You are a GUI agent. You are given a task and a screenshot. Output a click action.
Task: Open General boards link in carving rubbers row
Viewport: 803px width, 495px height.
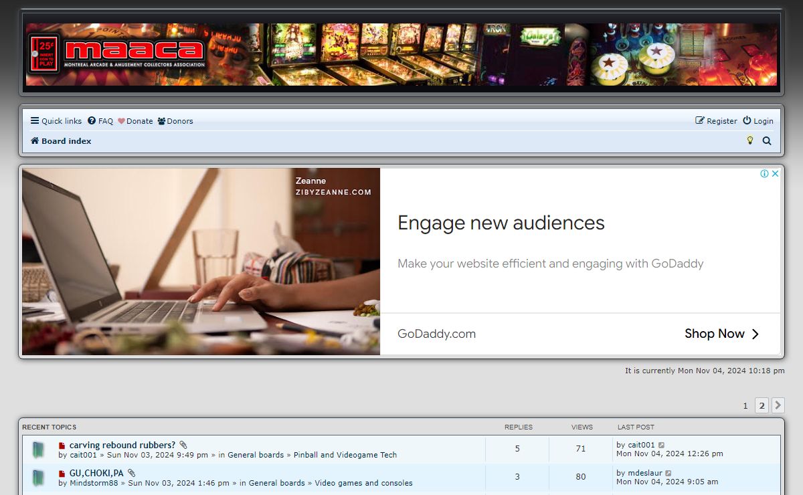coord(256,455)
